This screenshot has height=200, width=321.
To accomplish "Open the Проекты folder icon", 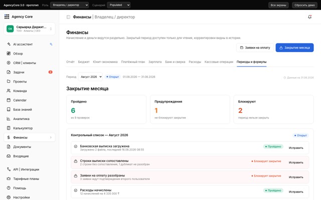I will pyautogui.click(x=9, y=81).
